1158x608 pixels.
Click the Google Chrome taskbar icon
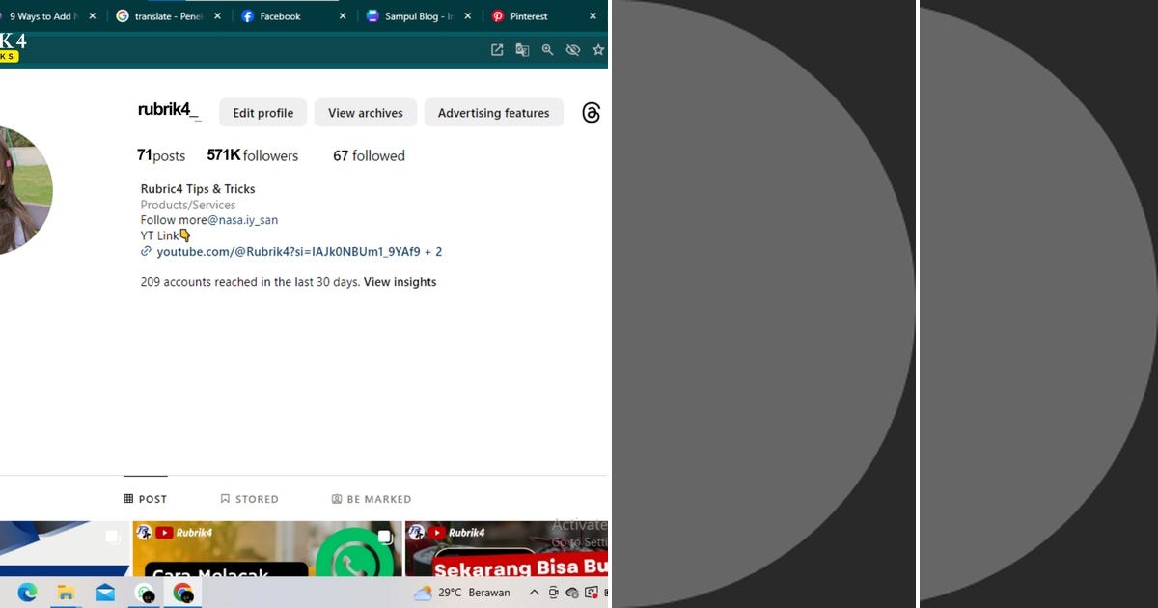tap(183, 593)
